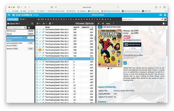The image size is (174, 111).
Task: Open the apps grid icon in blue header
Action: 161,15
